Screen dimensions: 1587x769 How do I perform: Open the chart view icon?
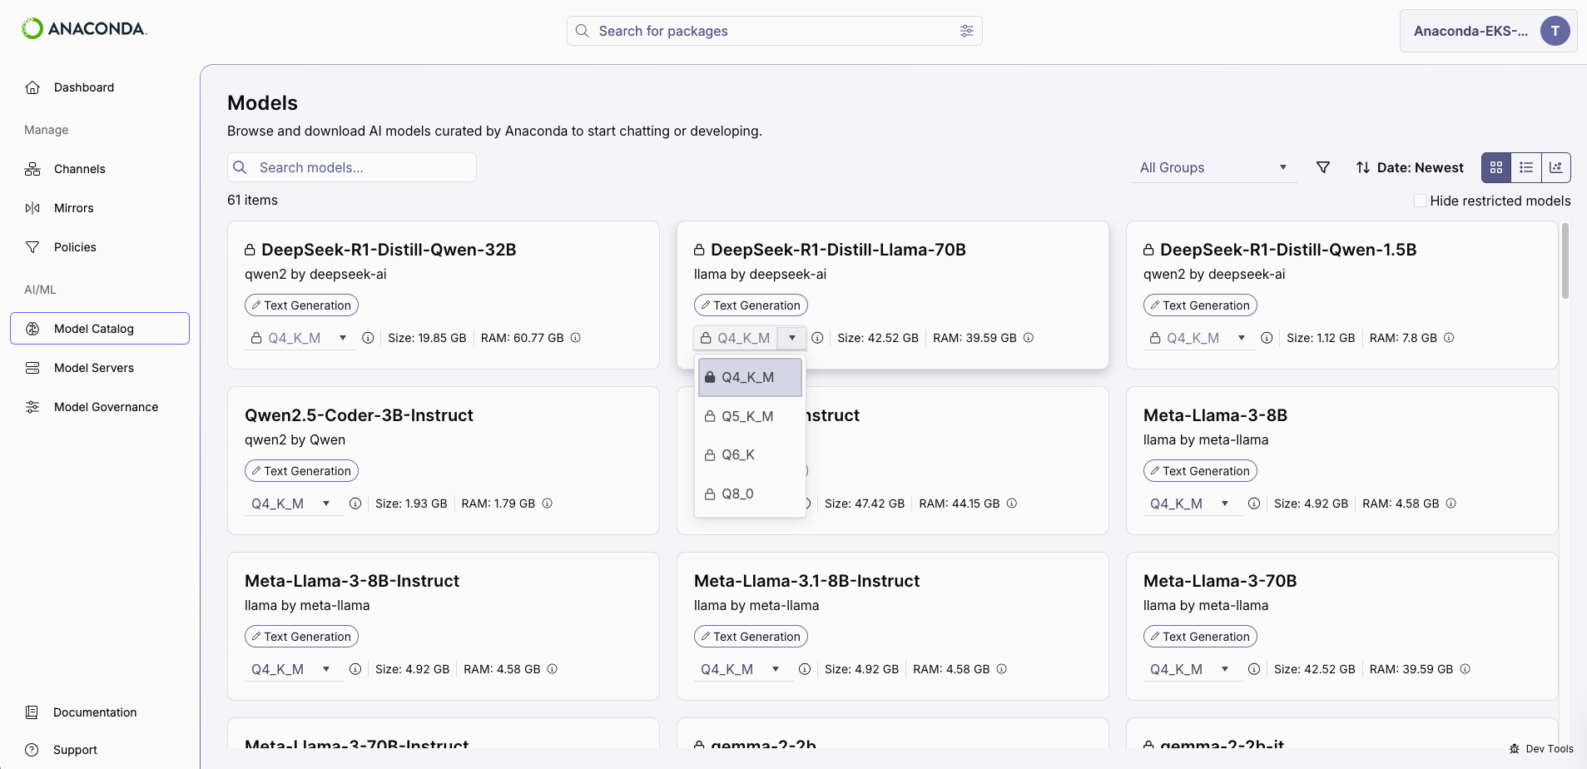click(x=1556, y=168)
